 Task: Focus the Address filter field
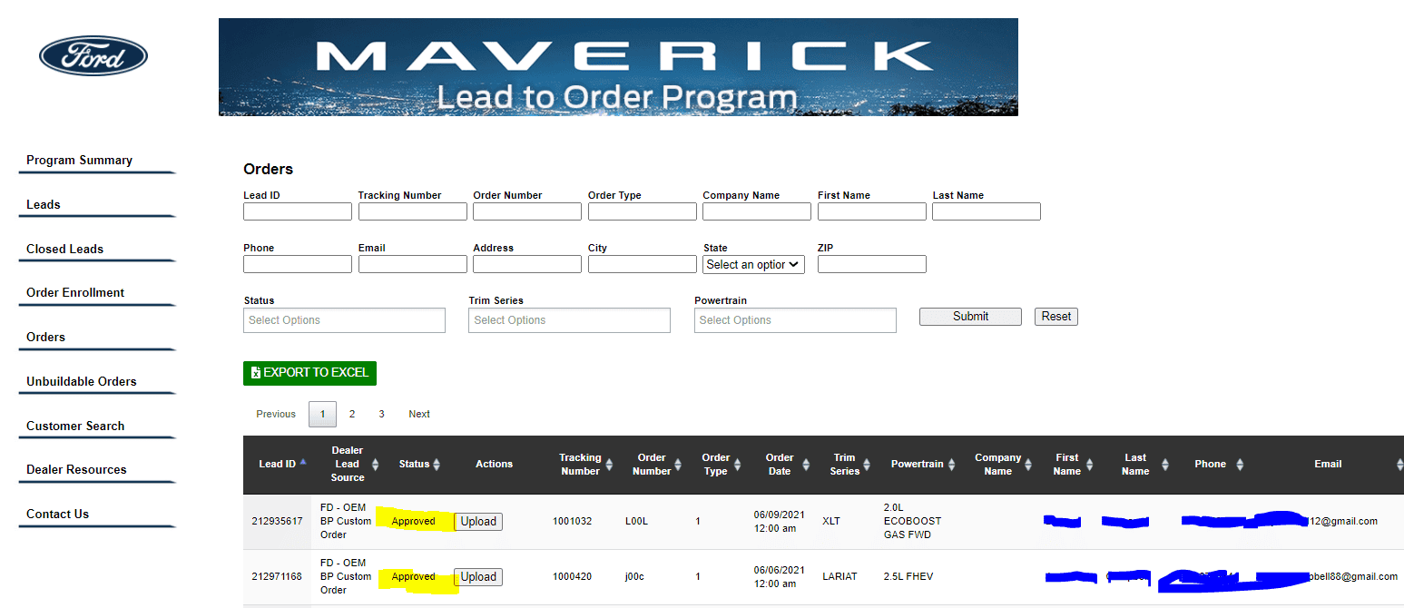(527, 264)
